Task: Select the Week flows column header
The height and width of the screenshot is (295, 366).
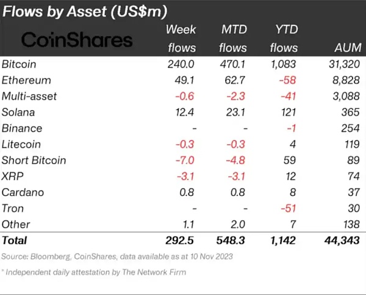Action: pos(182,38)
